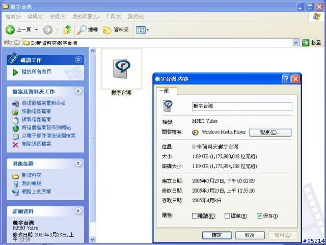Image resolution: width=326 pixels, height=245 pixels.
Task: Collapse the 詳細資料 panel
Action: click(x=78, y=211)
